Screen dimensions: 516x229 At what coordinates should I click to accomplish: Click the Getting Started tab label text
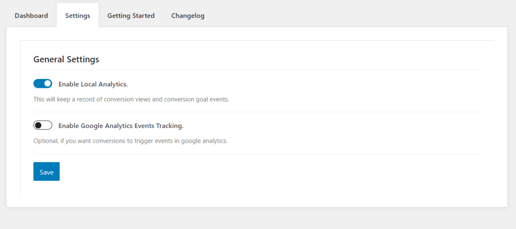tap(131, 16)
